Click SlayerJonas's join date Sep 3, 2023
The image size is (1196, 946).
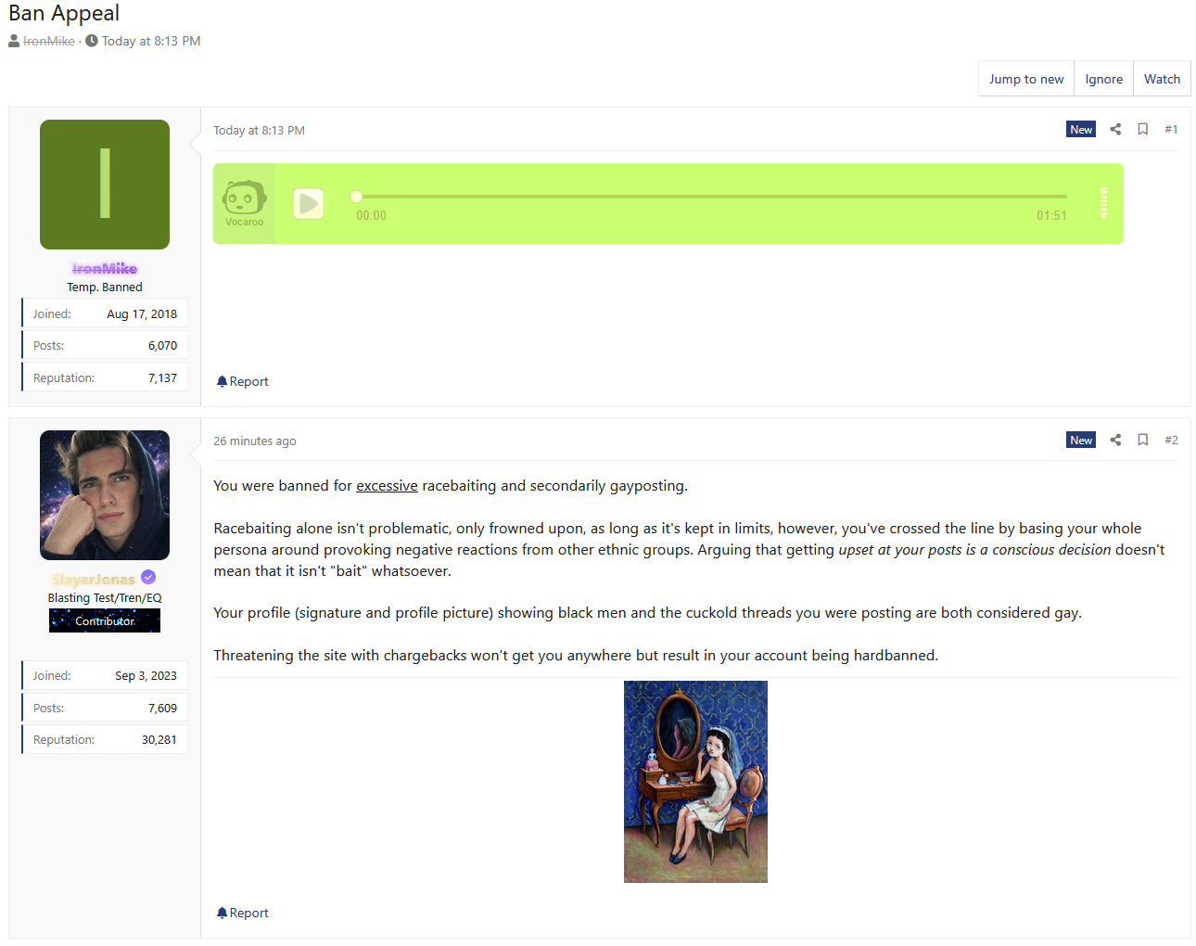coord(146,676)
